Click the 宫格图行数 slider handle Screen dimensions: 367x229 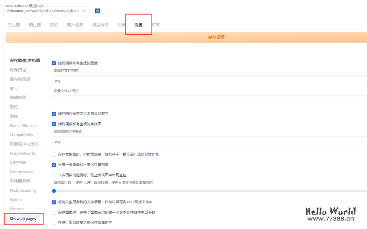click(54, 191)
